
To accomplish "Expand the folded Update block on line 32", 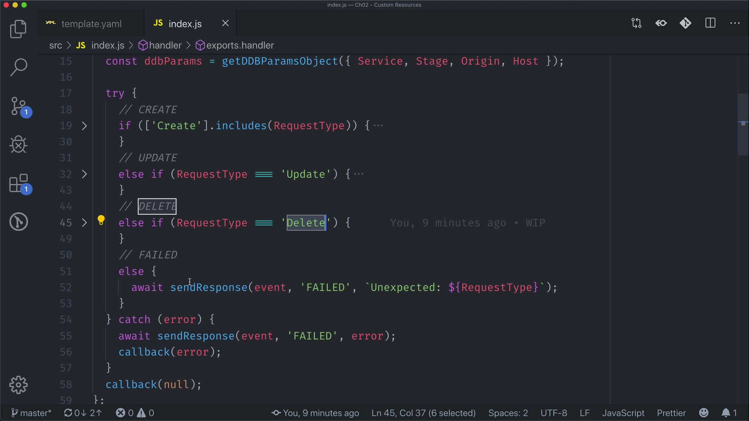I will click(84, 174).
